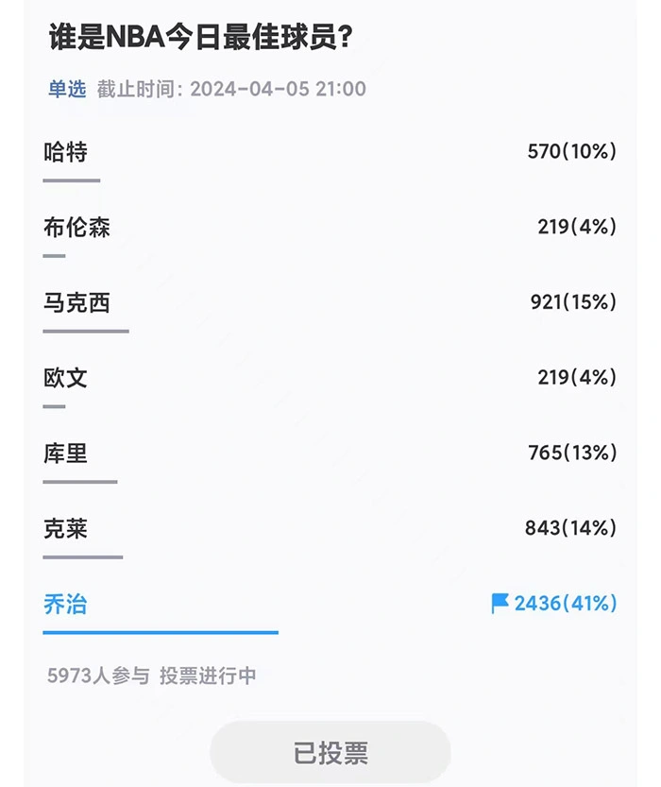Click the 截止时间 deadline text
This screenshot has width=661, height=787.
231,89
